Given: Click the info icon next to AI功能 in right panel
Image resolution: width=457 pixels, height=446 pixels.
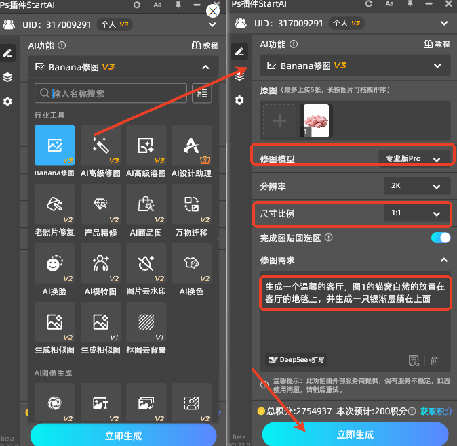Looking at the screenshot, I should (294, 44).
